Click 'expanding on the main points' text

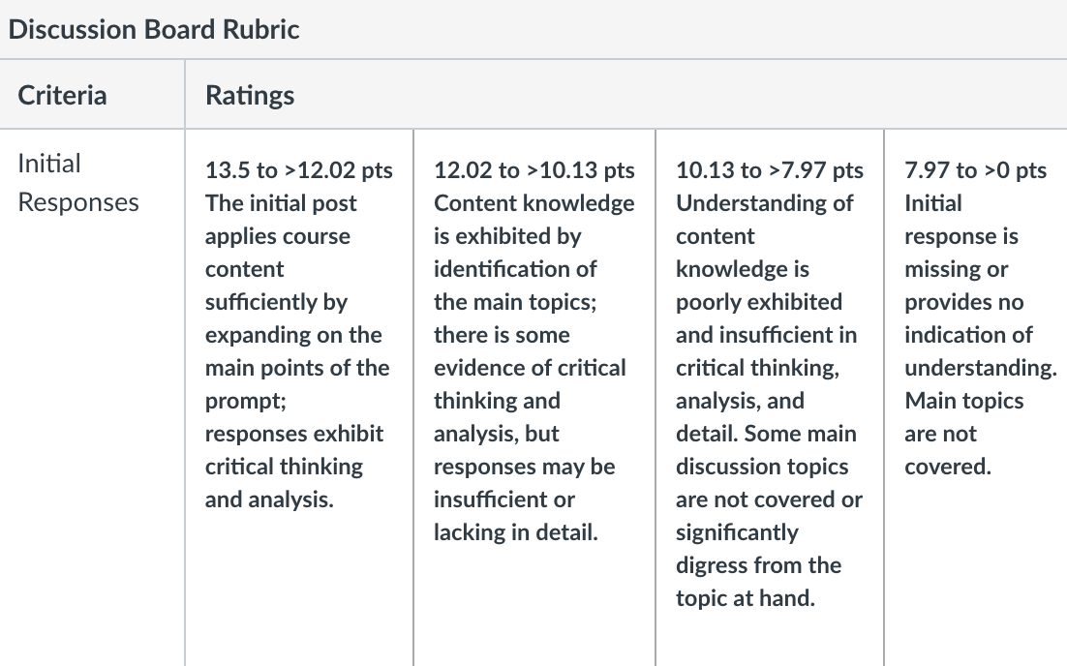(297, 351)
